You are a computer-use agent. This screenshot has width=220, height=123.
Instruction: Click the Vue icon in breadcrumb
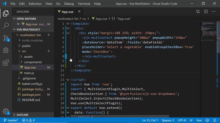coord(93,18)
